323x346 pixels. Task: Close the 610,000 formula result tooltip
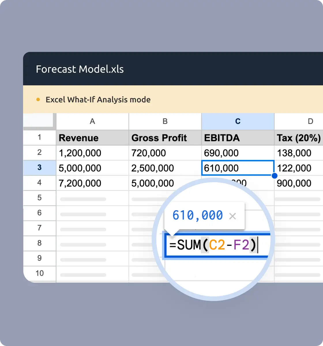coord(232,216)
